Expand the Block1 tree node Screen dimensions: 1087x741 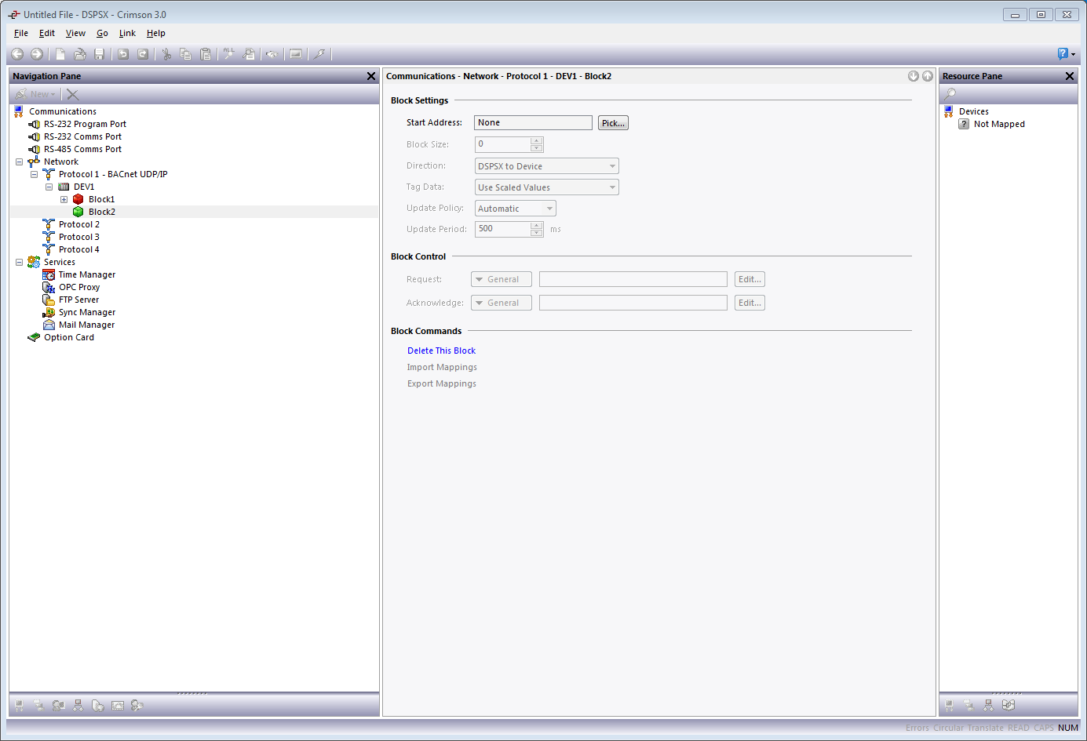(64, 199)
